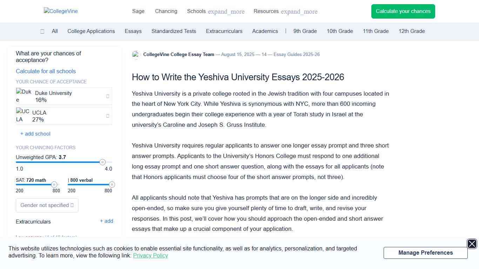Check the box on the UCLA row
Image resolution: width=479 pixels, height=269 pixels.
tap(108, 116)
